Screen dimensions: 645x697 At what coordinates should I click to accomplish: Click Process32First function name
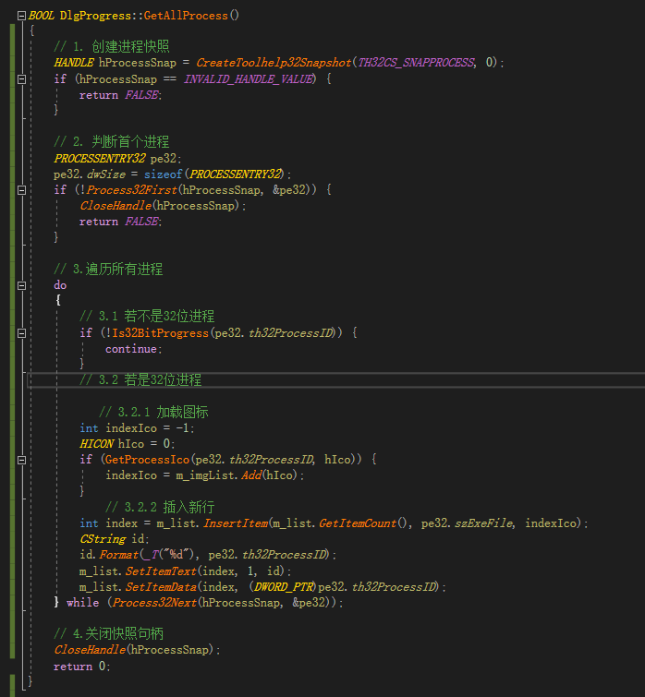tap(131, 190)
